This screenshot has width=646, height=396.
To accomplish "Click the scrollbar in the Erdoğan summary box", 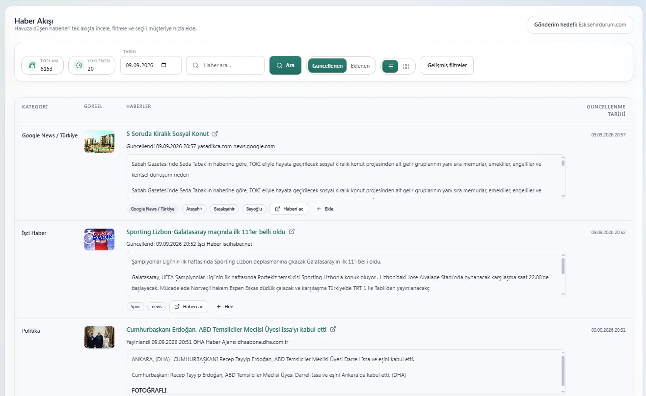I will pos(563,372).
